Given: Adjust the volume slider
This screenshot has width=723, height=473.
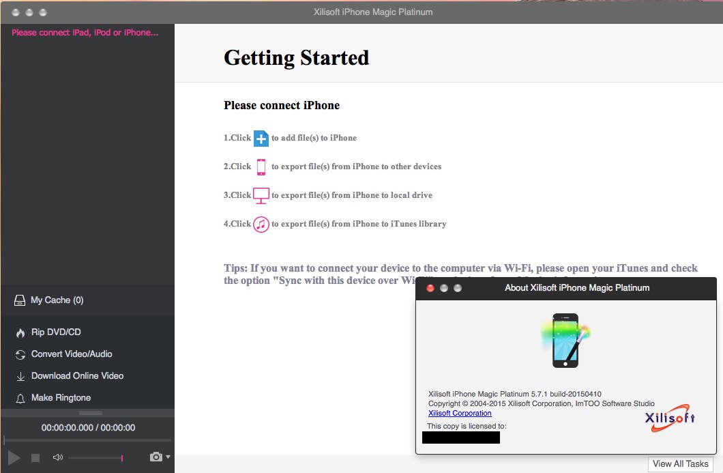Looking at the screenshot, I should (95, 458).
